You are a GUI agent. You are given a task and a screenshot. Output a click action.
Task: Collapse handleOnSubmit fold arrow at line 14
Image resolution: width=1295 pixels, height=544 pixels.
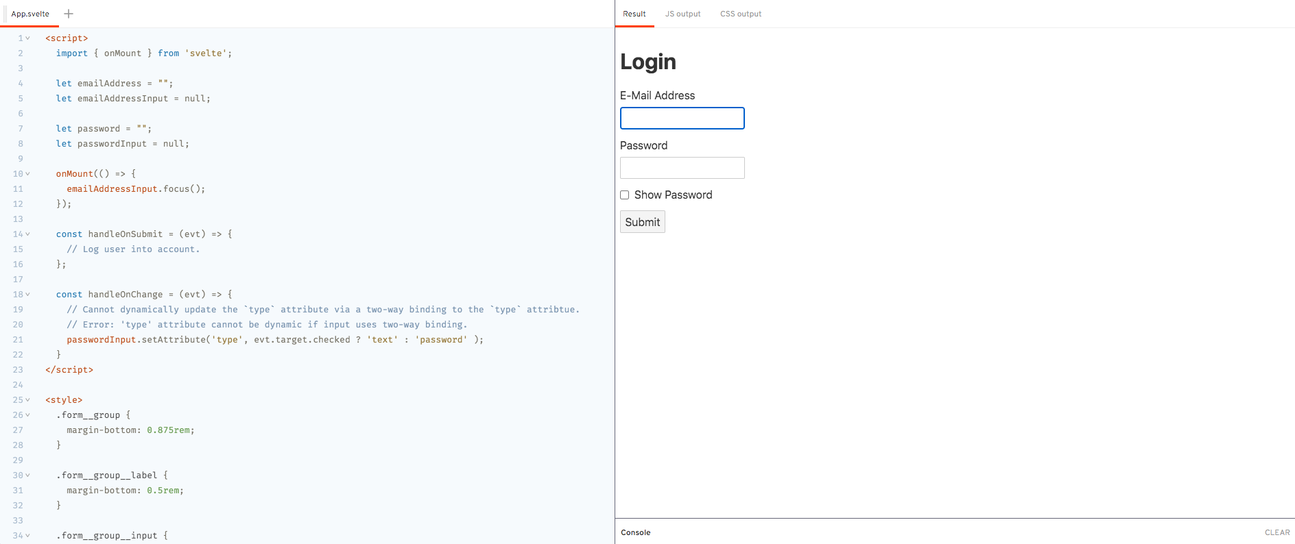point(28,234)
